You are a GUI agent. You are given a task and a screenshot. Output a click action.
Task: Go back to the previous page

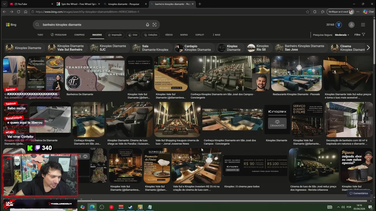(4, 12)
